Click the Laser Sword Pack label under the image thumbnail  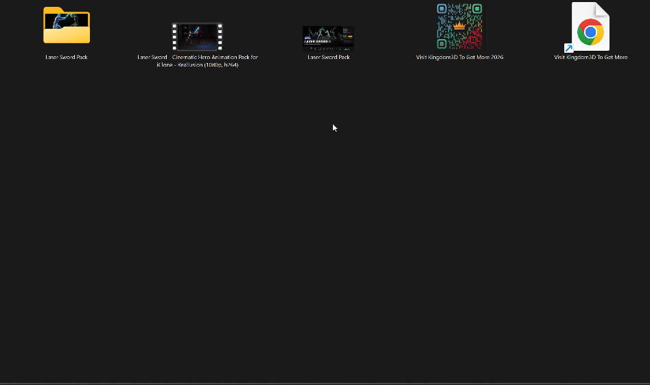point(328,57)
